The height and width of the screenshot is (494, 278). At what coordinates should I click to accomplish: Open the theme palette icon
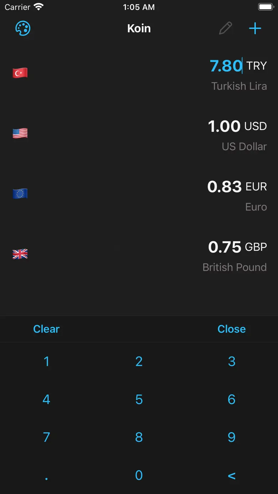pyautogui.click(x=23, y=28)
